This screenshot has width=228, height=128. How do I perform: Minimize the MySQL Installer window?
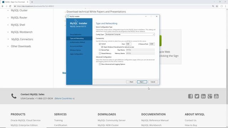point(146,16)
